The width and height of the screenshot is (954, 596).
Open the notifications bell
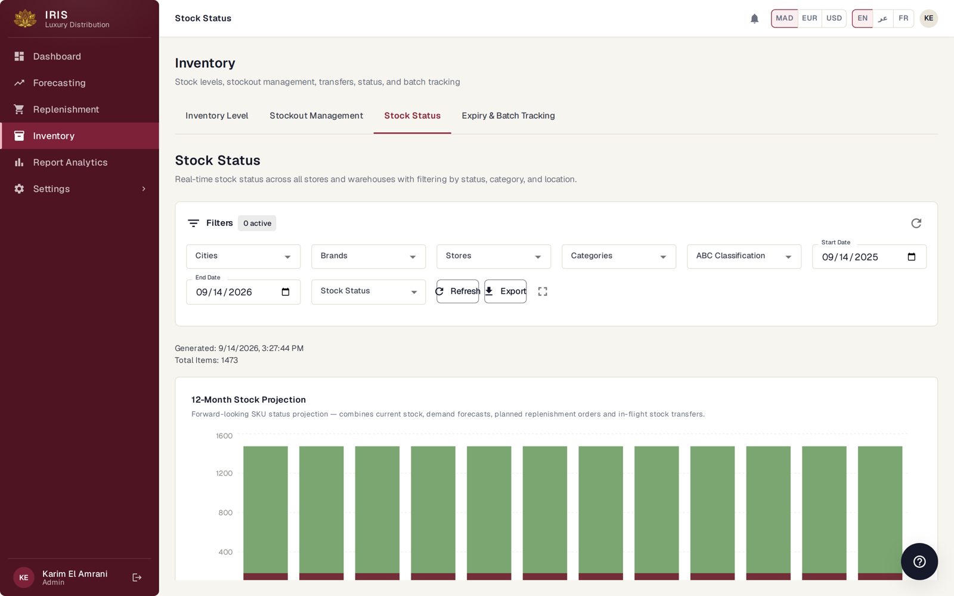(x=754, y=18)
